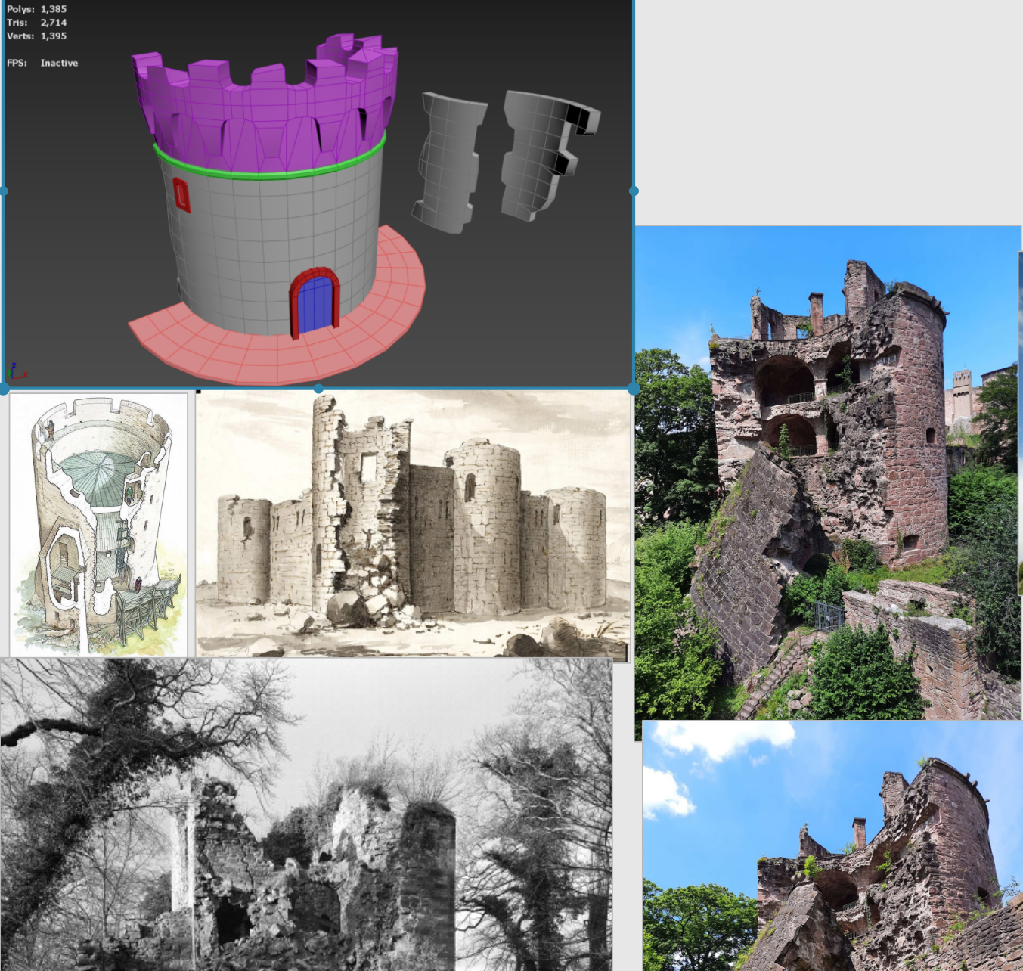The image size is (1023, 971).
Task: Click the "Polys: 1,385" statistic text
Action: [36, 9]
